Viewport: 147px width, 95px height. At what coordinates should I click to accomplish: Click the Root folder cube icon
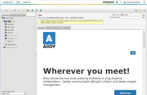tap(4, 18)
